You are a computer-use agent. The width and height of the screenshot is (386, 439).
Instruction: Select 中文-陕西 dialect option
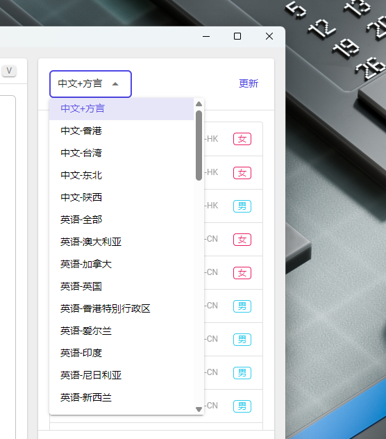121,197
